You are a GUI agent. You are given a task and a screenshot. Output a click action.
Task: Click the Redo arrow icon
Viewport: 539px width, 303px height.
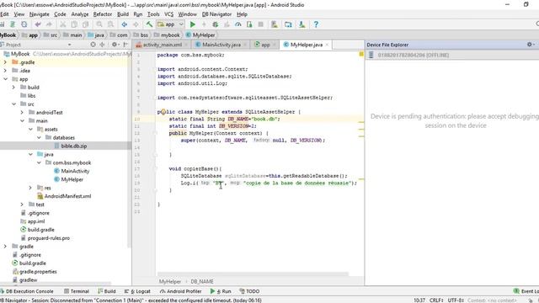(49, 24)
